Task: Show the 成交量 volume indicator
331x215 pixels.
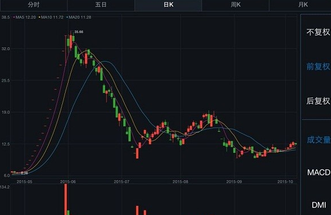Action: 318,140
